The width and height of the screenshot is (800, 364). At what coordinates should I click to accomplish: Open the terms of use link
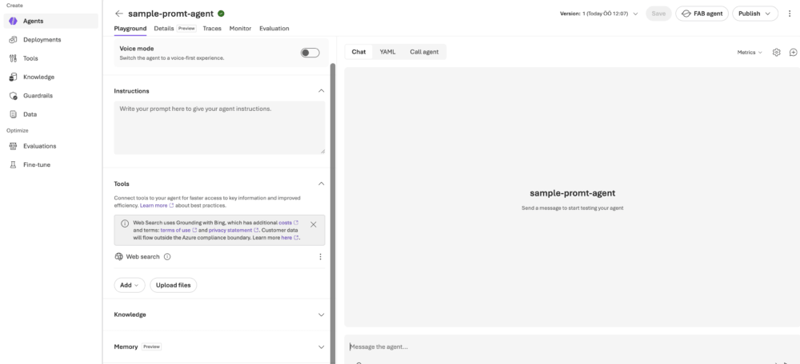click(175, 230)
